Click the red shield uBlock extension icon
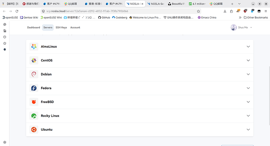This screenshot has width=270, height=146. (245, 11)
